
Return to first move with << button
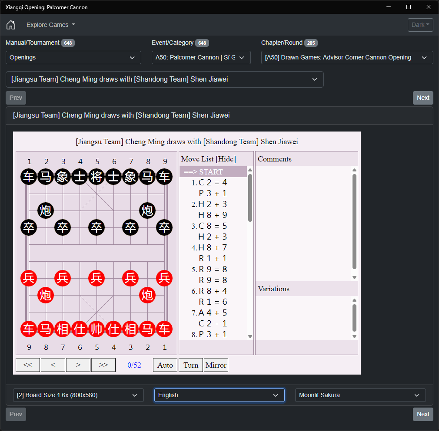pos(28,365)
